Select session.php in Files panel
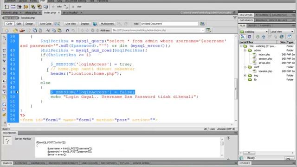Image resolution: width=297 pixels, height=167 pixels. (x=265, y=59)
